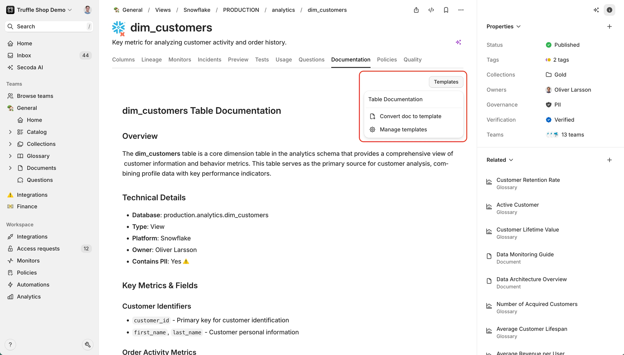Screen dimensions: 624x355
Task: Click the share icon in top toolbar
Action: [416, 10]
